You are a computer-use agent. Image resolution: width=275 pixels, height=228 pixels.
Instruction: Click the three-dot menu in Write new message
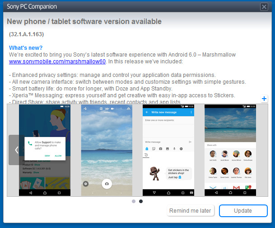tap(191, 112)
